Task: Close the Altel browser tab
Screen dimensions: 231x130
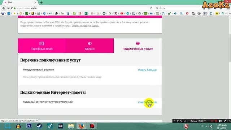Action: [x=35, y=3]
